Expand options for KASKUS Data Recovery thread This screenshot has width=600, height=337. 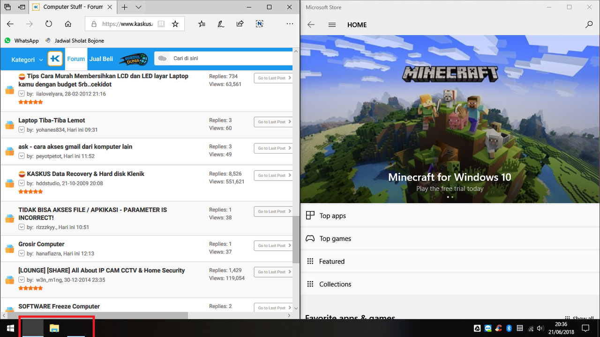pyautogui.click(x=22, y=183)
